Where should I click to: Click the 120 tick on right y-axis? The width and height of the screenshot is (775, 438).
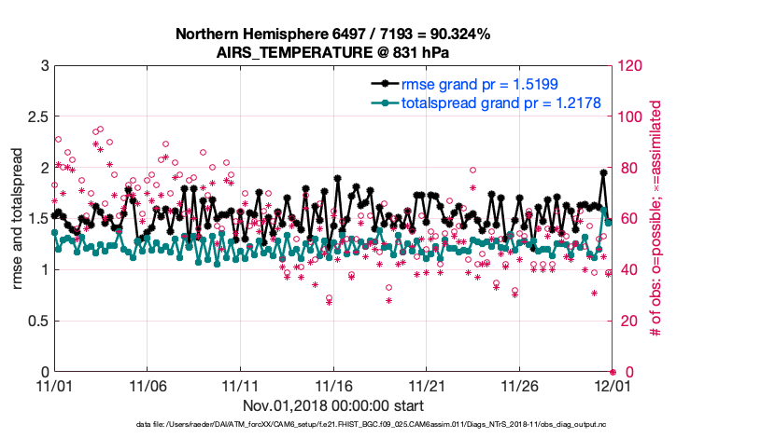(631, 66)
